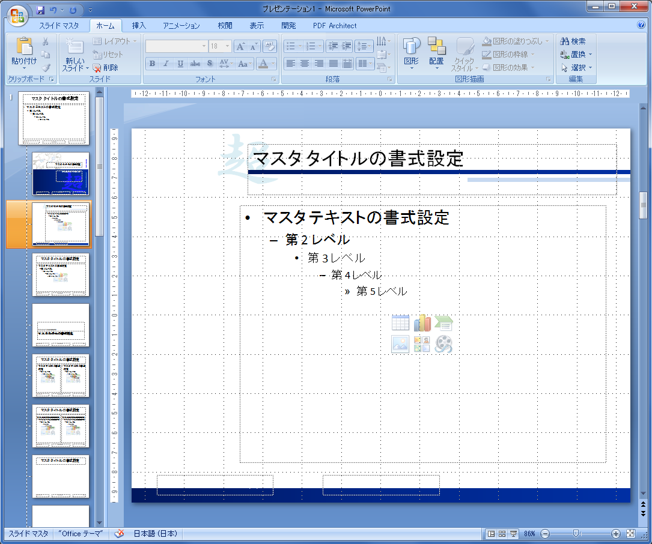Click the save icon in quick access toolbar
The image size is (652, 544).
[x=40, y=10]
